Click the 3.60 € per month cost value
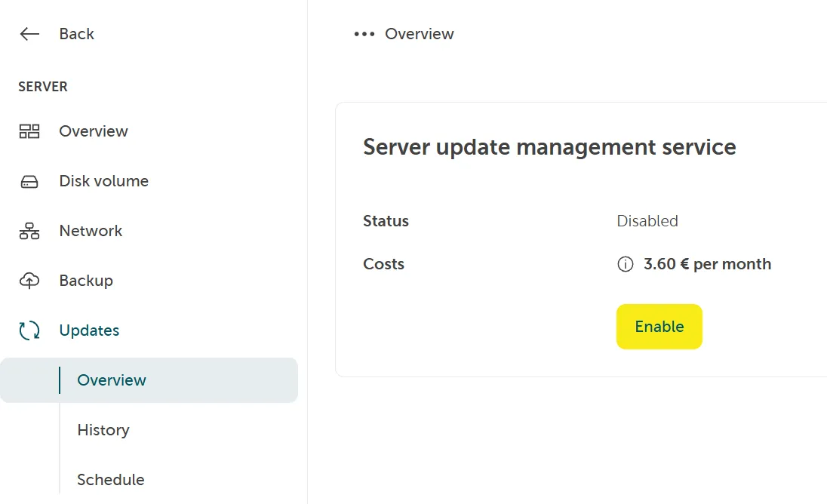This screenshot has width=827, height=504. [707, 264]
